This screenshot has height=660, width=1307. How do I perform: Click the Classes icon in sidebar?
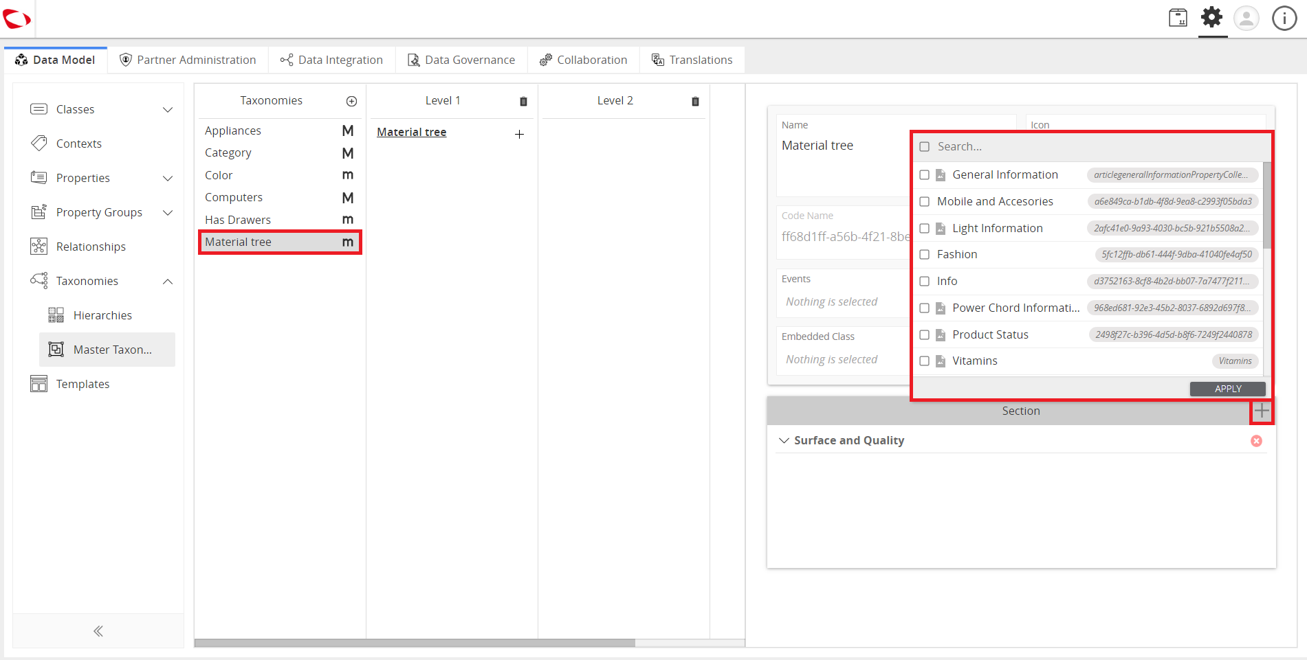pos(39,109)
